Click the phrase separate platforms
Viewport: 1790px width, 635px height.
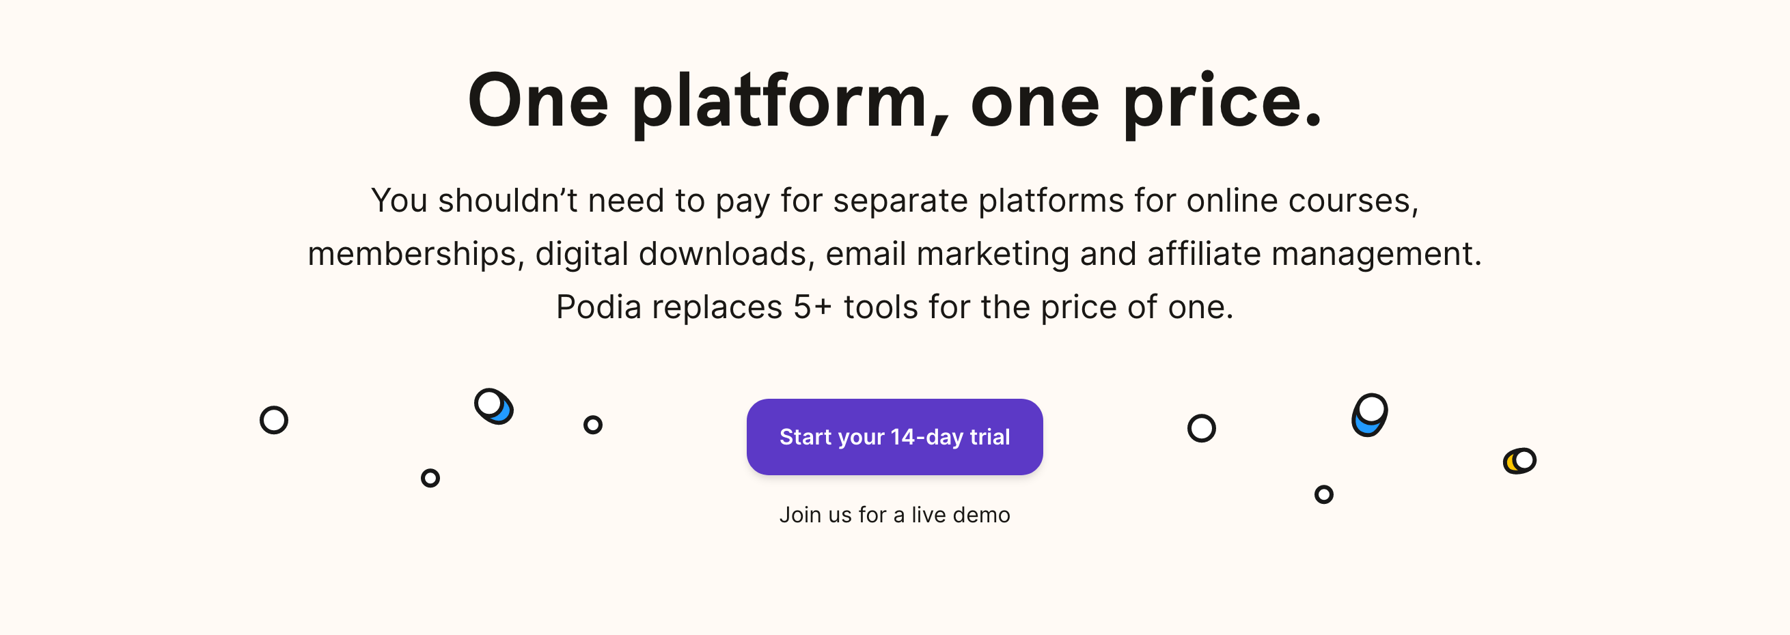[x=978, y=201]
